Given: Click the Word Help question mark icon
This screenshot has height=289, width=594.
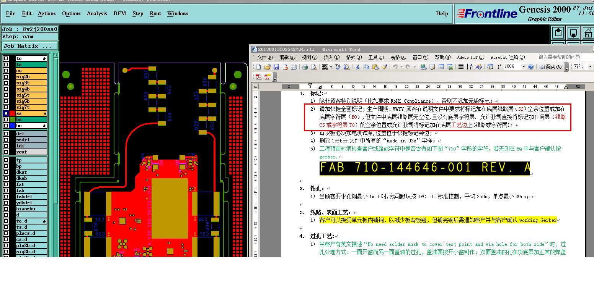Looking at the screenshot, I should coord(531,67).
